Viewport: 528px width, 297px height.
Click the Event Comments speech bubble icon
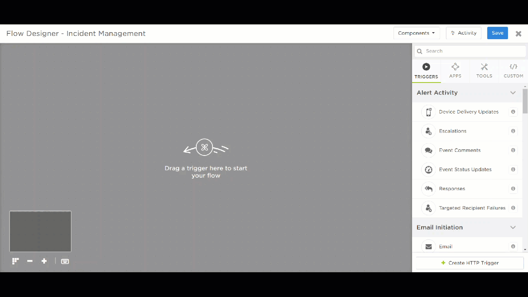point(429,150)
